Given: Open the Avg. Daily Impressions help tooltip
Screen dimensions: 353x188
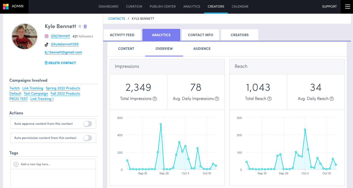Looking at the screenshot, I should point(217,99).
